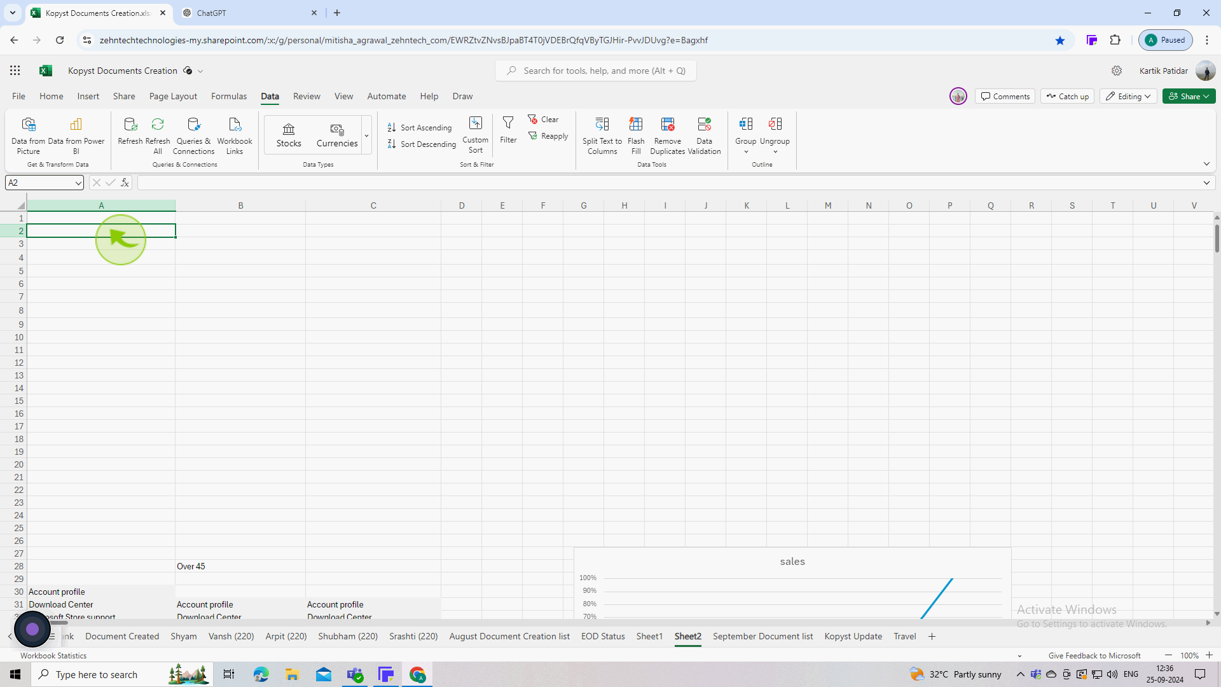The width and height of the screenshot is (1221, 687).
Task: Click the search for tools box
Action: tap(596, 71)
